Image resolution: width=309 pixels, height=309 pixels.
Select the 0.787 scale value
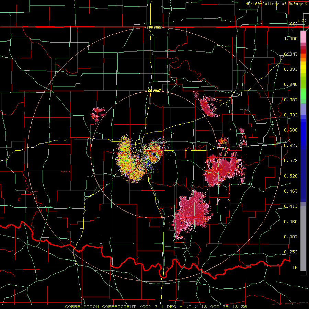click(x=291, y=100)
